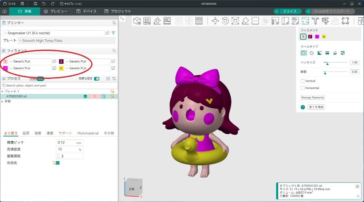Open the seam painting tool
Viewport: 364px width, 202px height.
[x=285, y=21]
